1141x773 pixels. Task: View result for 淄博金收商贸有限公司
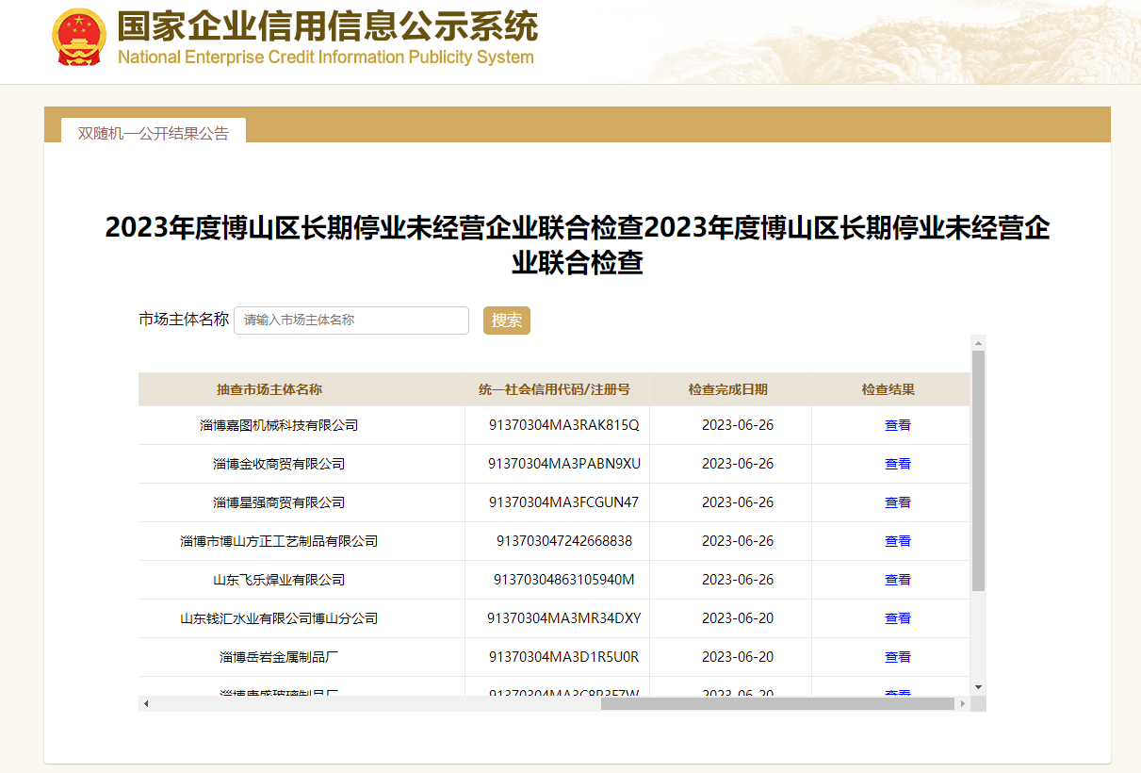click(x=897, y=464)
